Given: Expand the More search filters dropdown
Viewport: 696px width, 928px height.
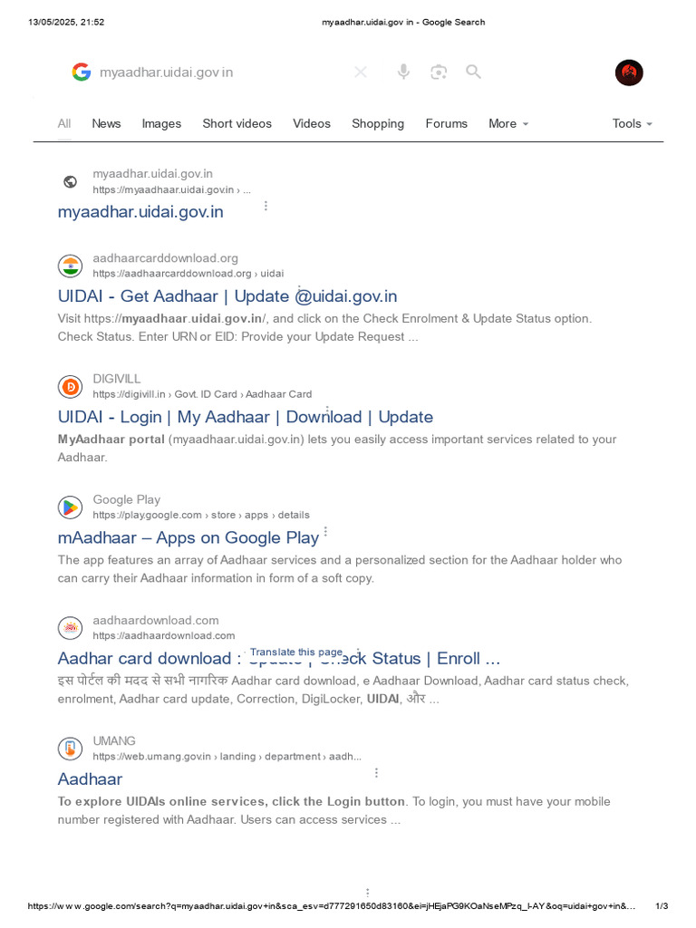Looking at the screenshot, I should 508,124.
